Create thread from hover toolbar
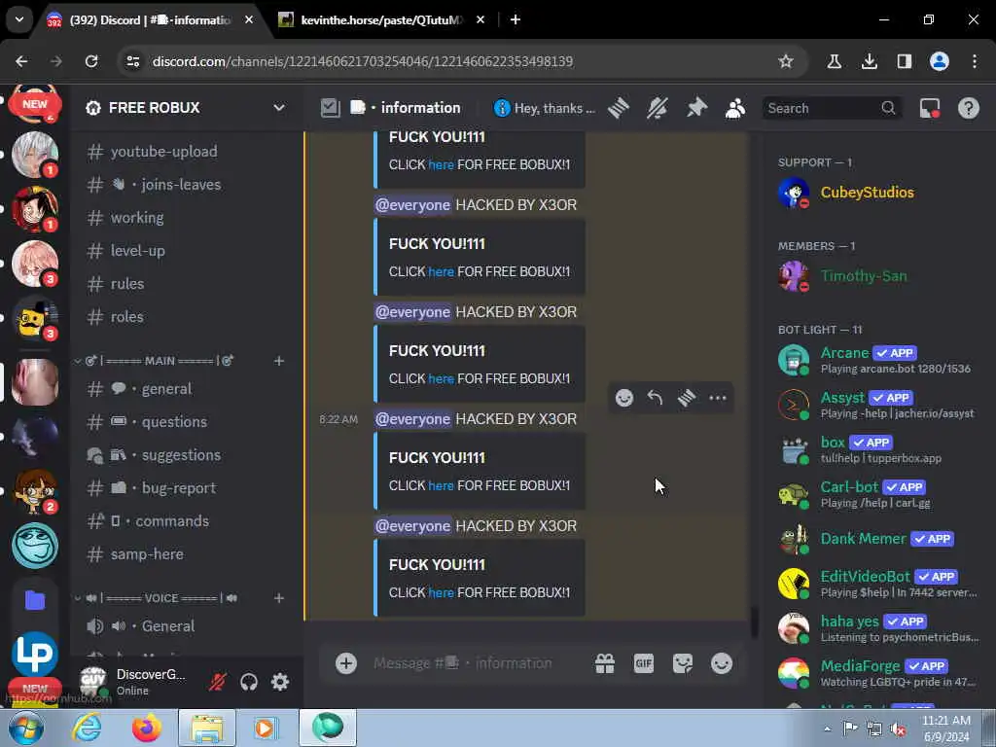 point(686,398)
